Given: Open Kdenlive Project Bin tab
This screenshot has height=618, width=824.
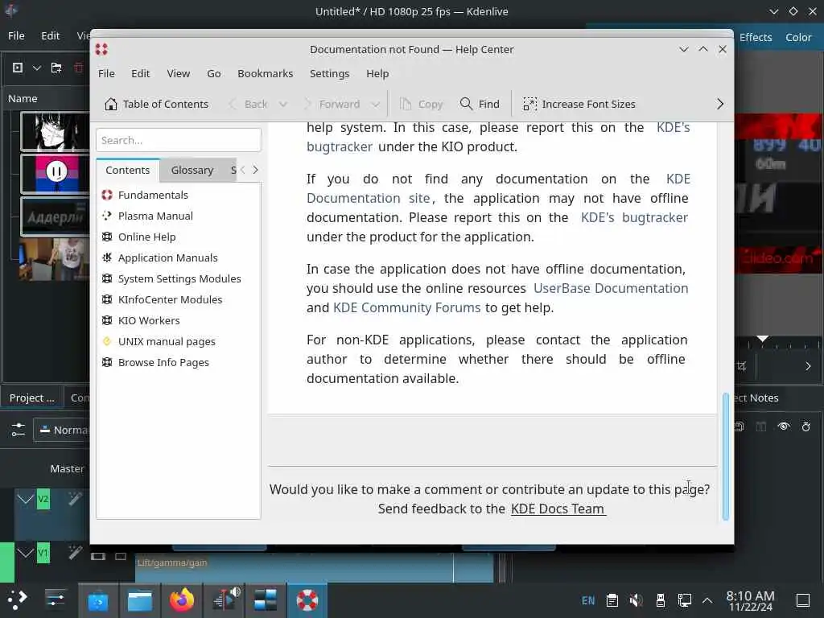Looking at the screenshot, I should (x=31, y=398).
